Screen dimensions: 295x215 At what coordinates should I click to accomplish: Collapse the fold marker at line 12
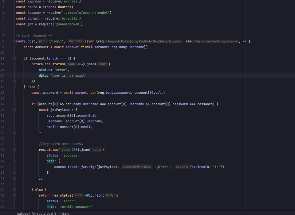point(14,64)
